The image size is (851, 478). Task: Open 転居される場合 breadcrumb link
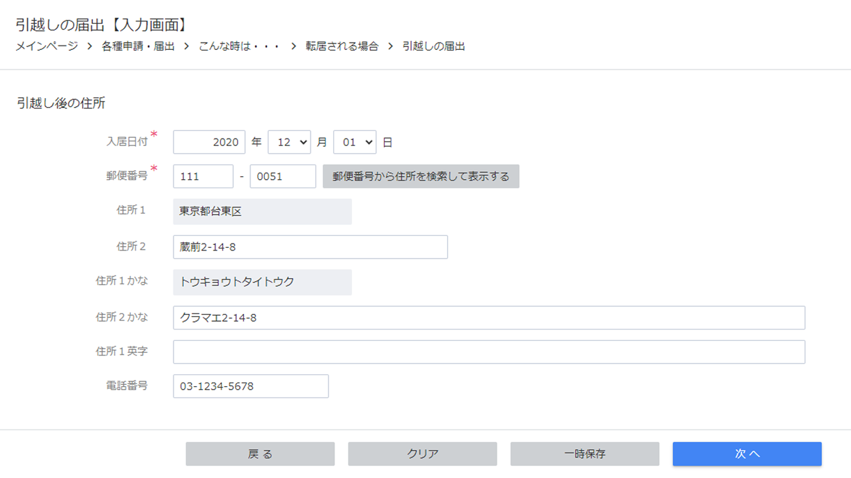coord(342,46)
